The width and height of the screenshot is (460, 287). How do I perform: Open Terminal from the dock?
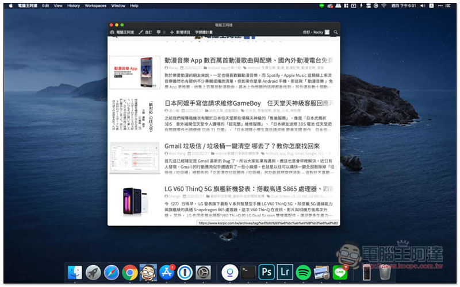248,272
